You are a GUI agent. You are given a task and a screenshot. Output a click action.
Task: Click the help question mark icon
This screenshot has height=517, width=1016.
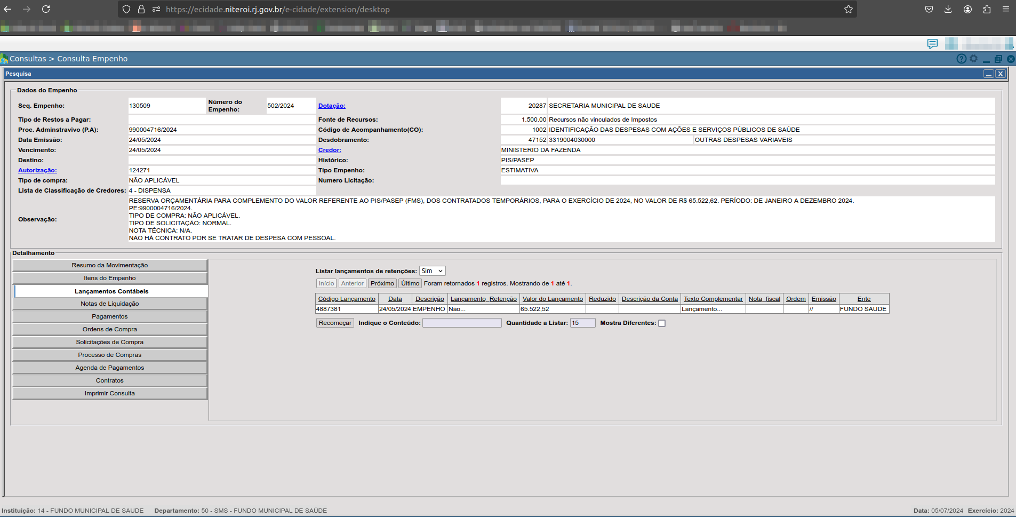[x=961, y=59]
